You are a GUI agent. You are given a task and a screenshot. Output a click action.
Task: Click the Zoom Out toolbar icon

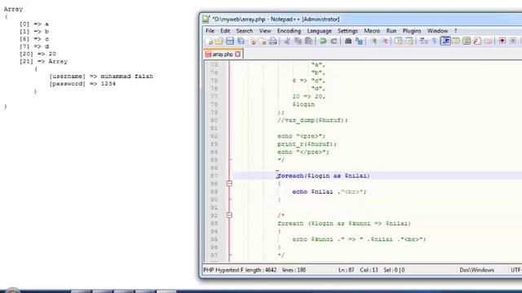tap(384, 42)
